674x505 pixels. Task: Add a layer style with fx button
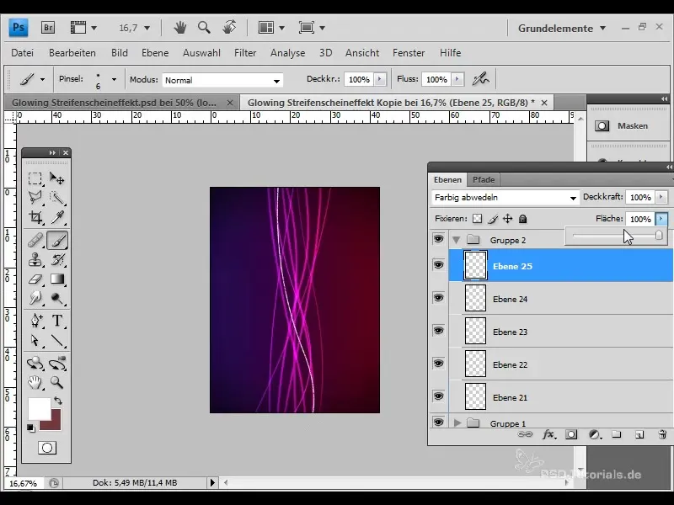548,434
